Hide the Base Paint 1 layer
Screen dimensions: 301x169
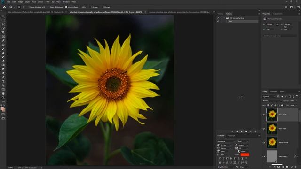(x=264, y=115)
